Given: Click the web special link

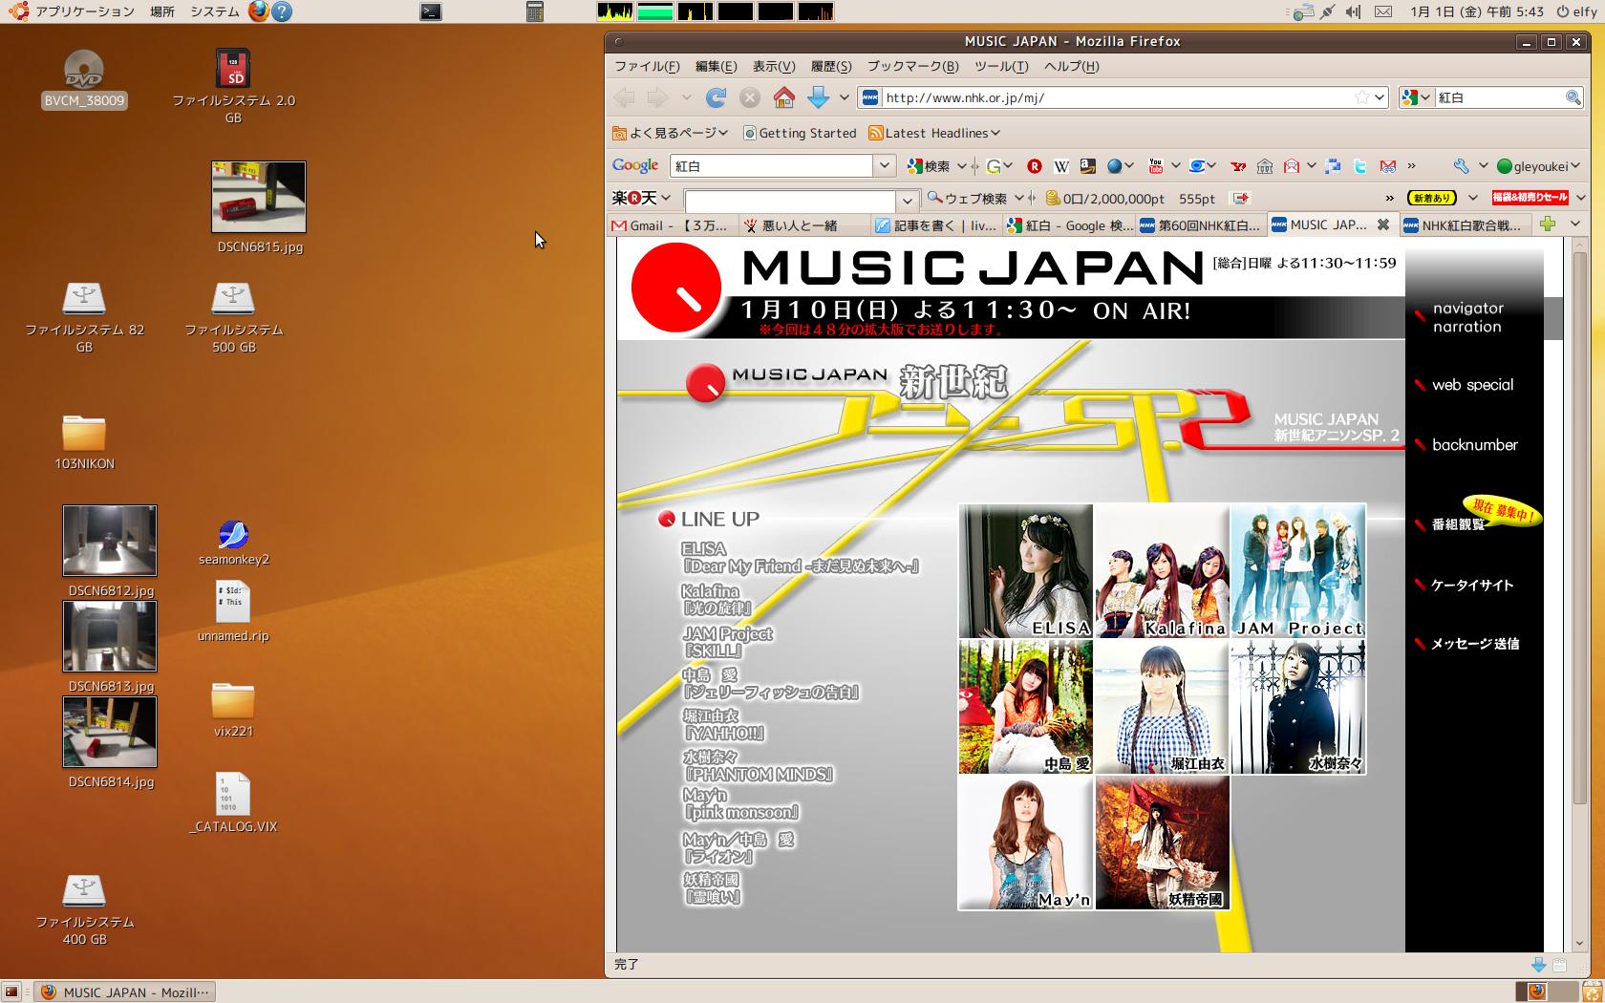Looking at the screenshot, I should (x=1472, y=385).
